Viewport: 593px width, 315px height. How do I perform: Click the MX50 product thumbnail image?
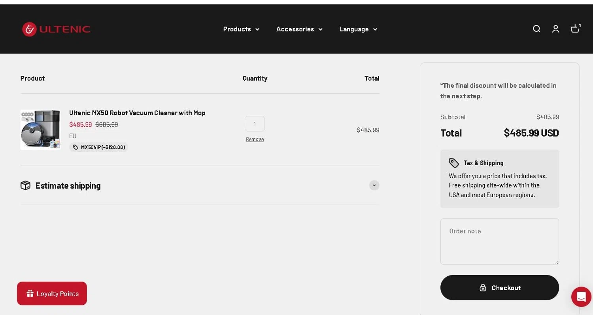point(40,130)
